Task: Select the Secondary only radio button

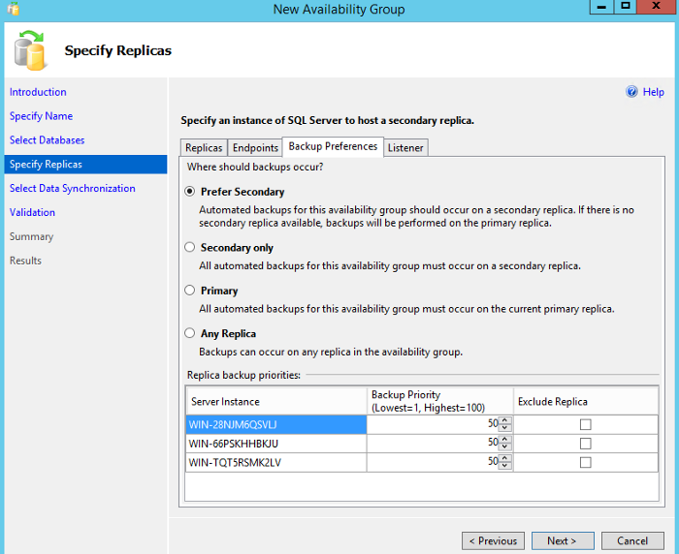Action: click(190, 247)
